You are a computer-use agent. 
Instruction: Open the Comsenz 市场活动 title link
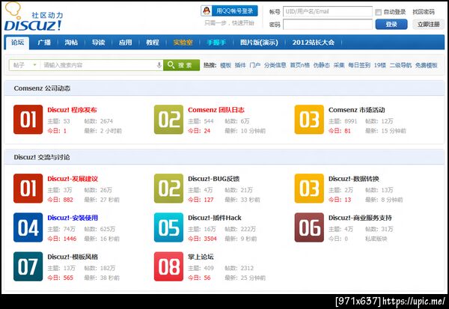pos(357,110)
